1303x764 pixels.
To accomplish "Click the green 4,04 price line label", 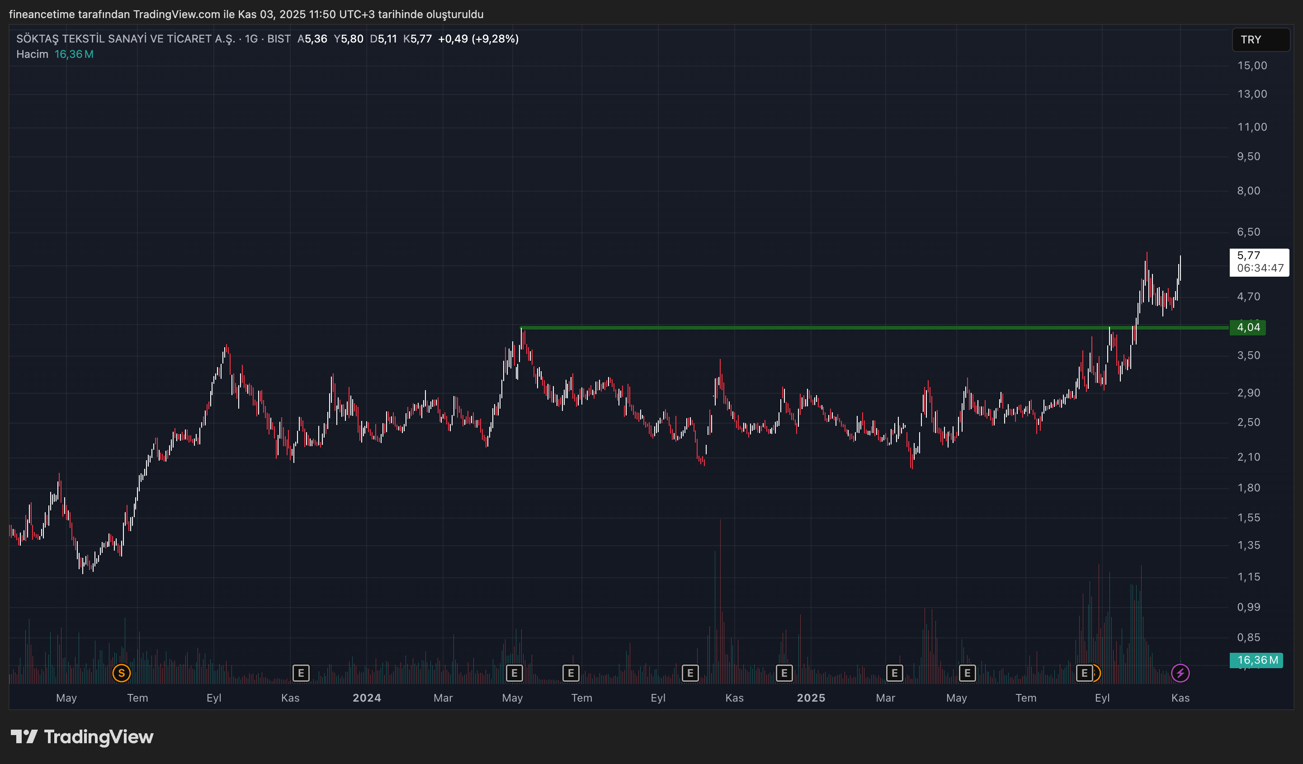I will pos(1248,327).
